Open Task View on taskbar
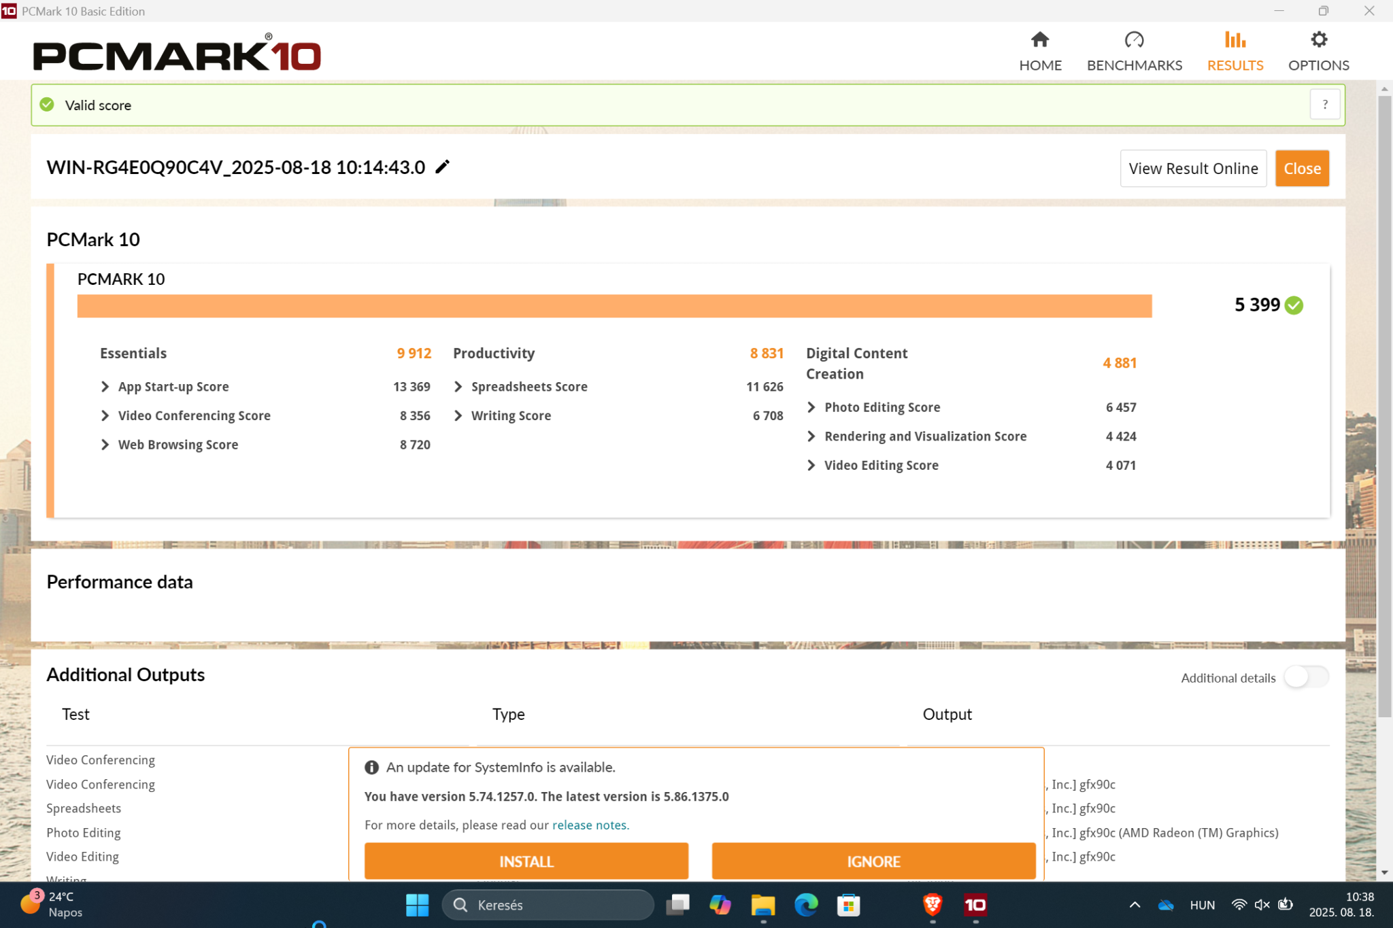 point(677,905)
